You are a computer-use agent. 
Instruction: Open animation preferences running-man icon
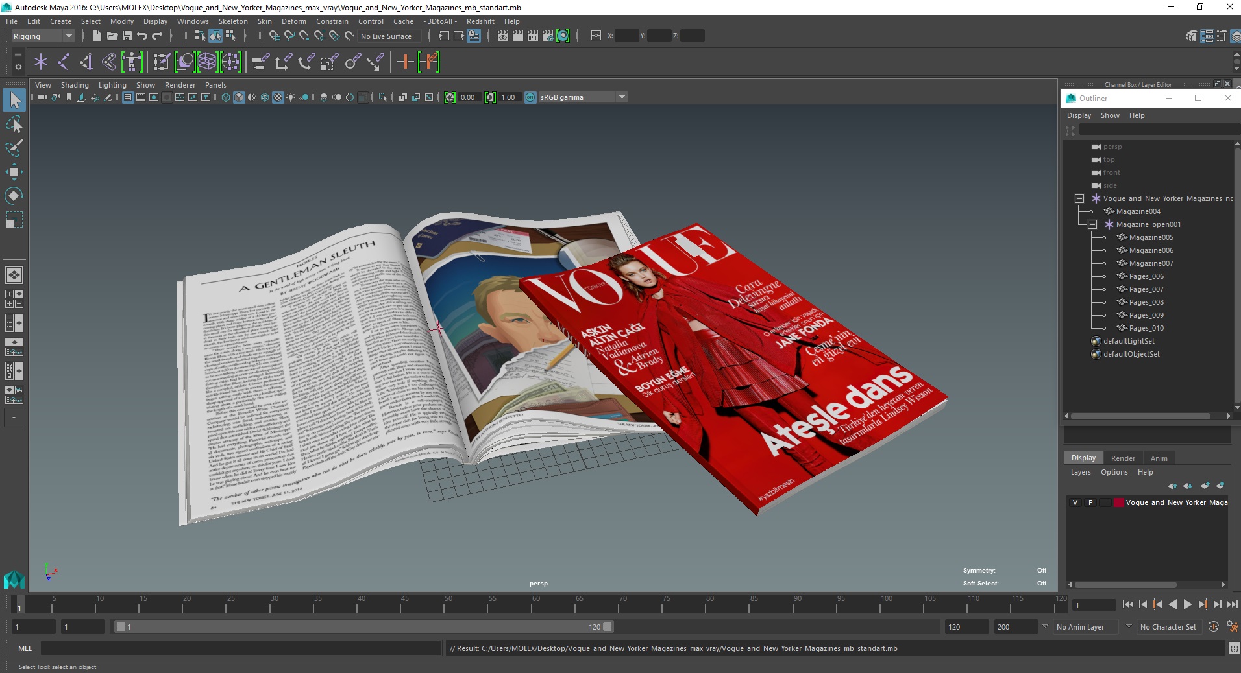(x=1232, y=627)
